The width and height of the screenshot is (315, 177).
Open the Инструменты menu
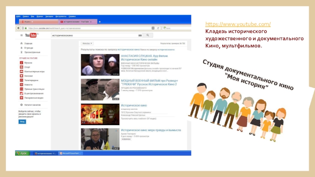click(61, 17)
